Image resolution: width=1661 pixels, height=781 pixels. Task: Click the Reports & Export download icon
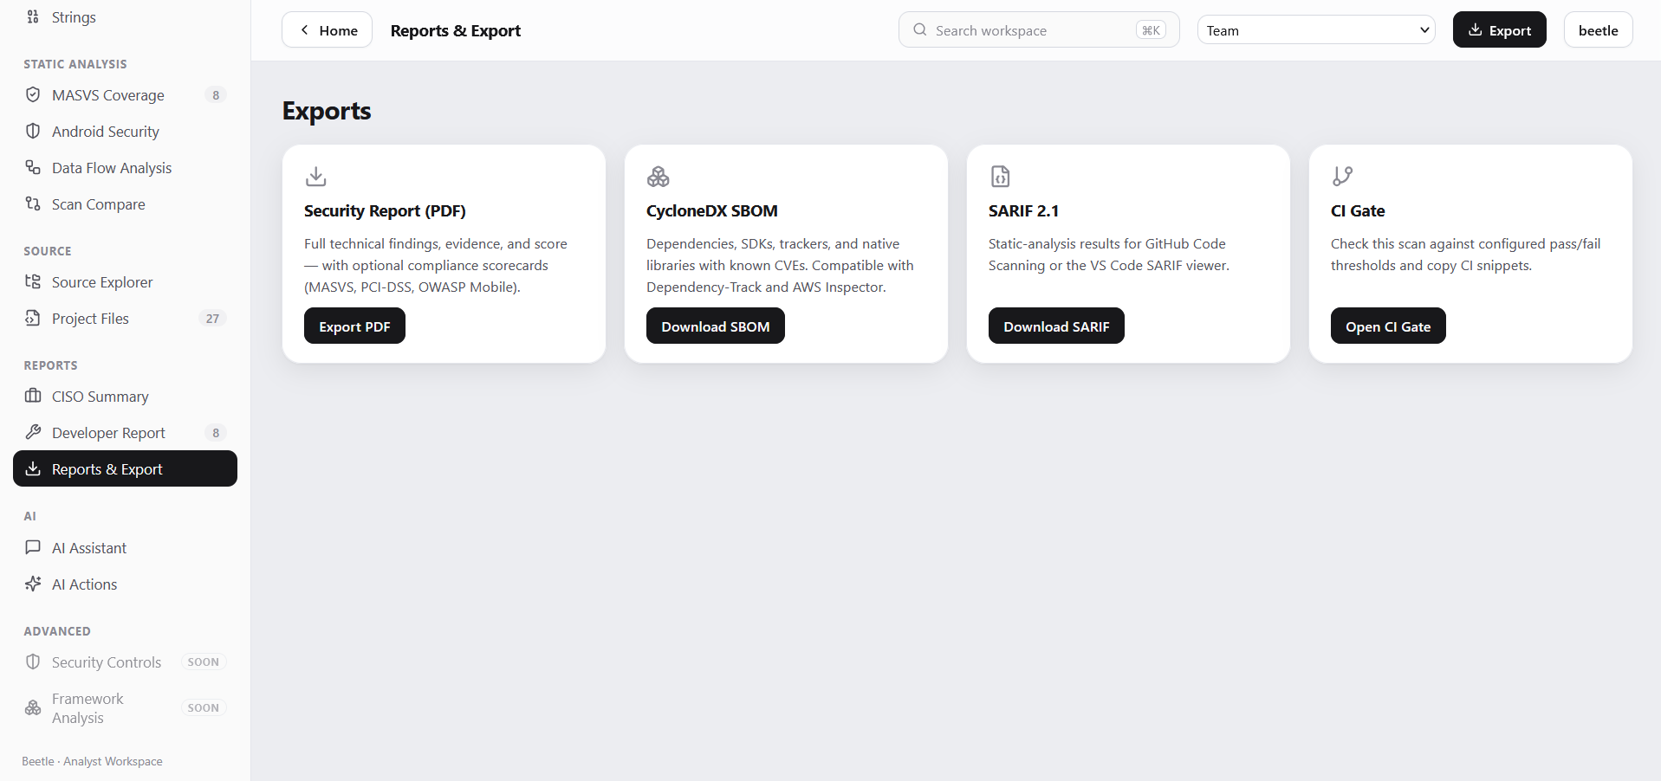(33, 468)
